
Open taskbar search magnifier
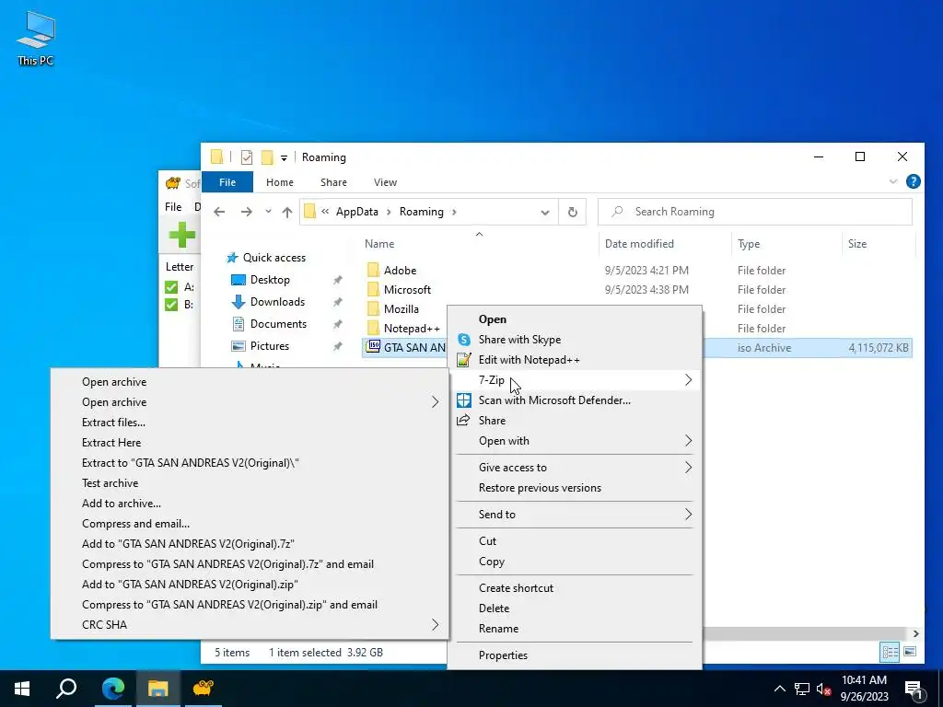pyautogui.click(x=66, y=689)
